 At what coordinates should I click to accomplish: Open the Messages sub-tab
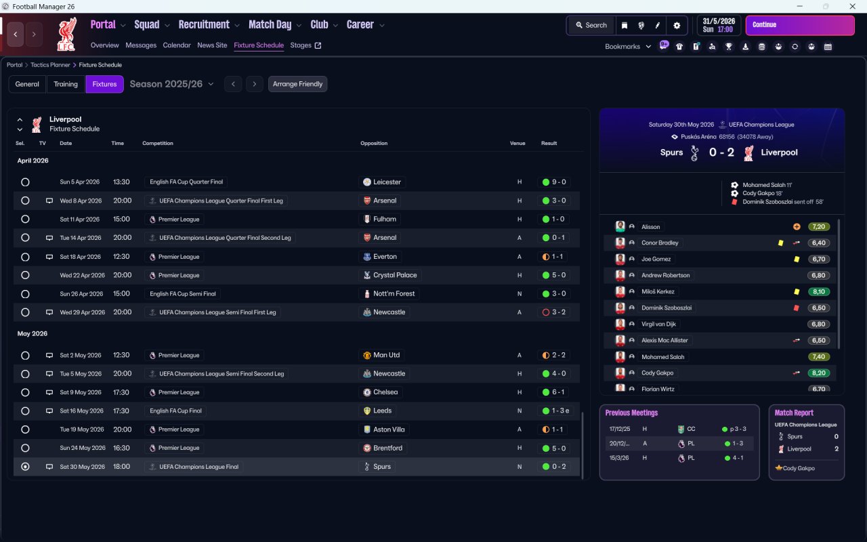[141, 45]
